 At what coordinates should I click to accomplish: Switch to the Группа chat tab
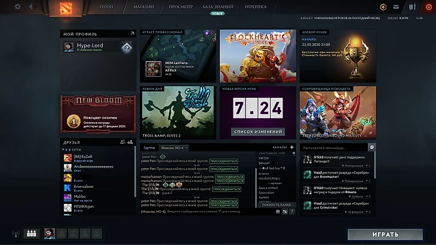tap(149, 148)
